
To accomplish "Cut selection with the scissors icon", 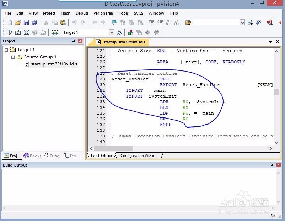I will [x=46, y=22].
